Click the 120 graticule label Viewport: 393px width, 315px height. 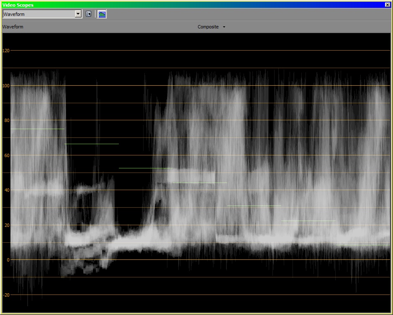[x=6, y=51]
